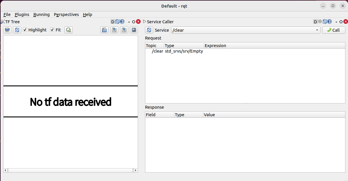Open help for TF Tree plugin
The height and width of the screenshot is (181, 348).
[x=122, y=21]
